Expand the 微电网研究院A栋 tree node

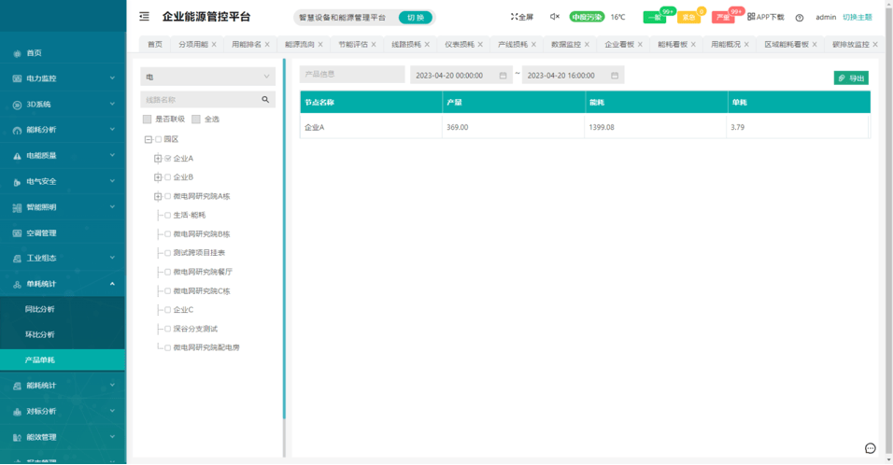(158, 196)
